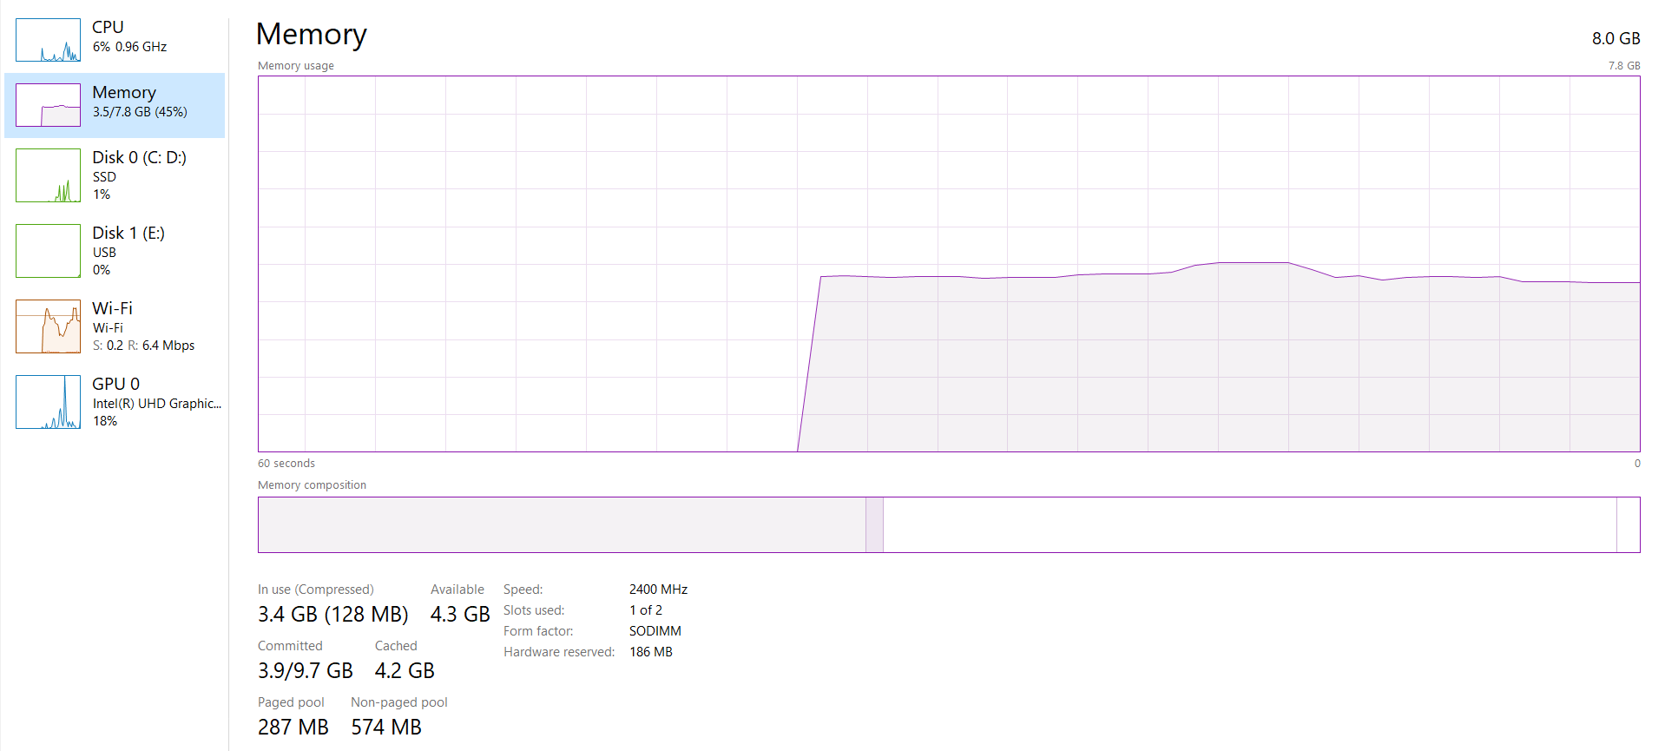Click the Committed 3.9/9.7 GB value
The width and height of the screenshot is (1665, 751).
[305, 671]
